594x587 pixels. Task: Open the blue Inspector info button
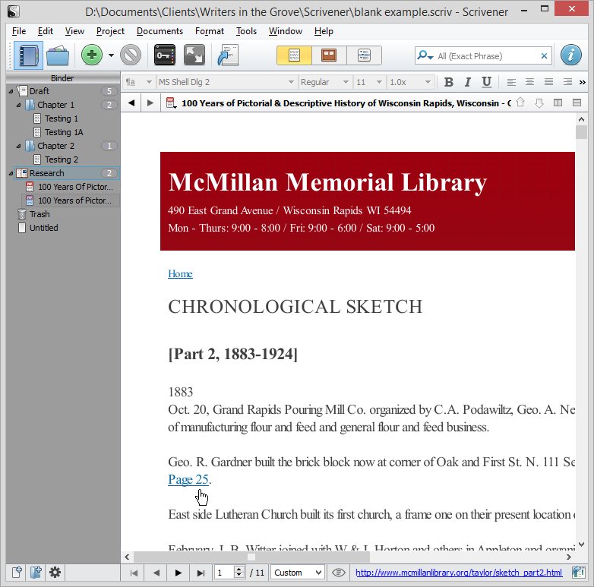point(571,55)
